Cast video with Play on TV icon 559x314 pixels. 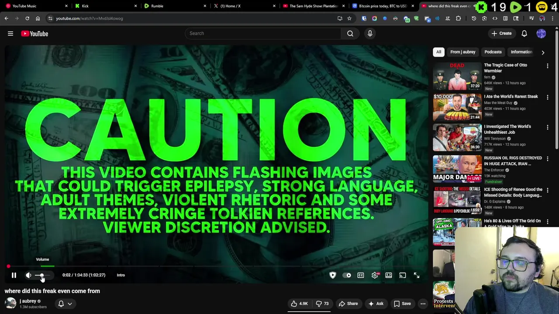403,275
